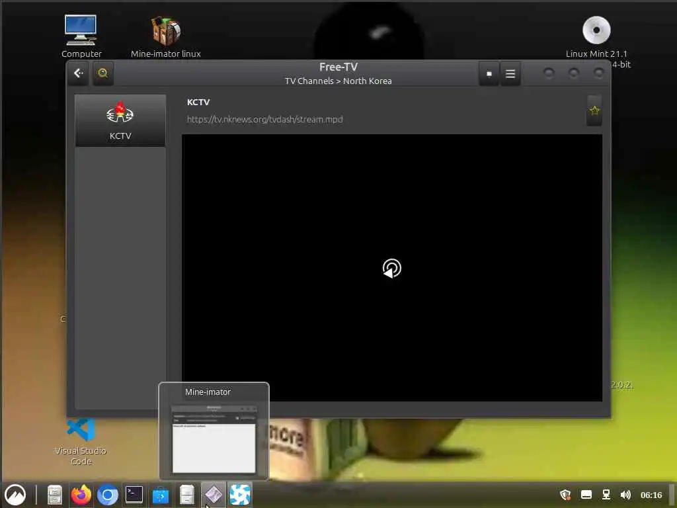
Task: Toggle the KCTV favorite star
Action: point(594,110)
